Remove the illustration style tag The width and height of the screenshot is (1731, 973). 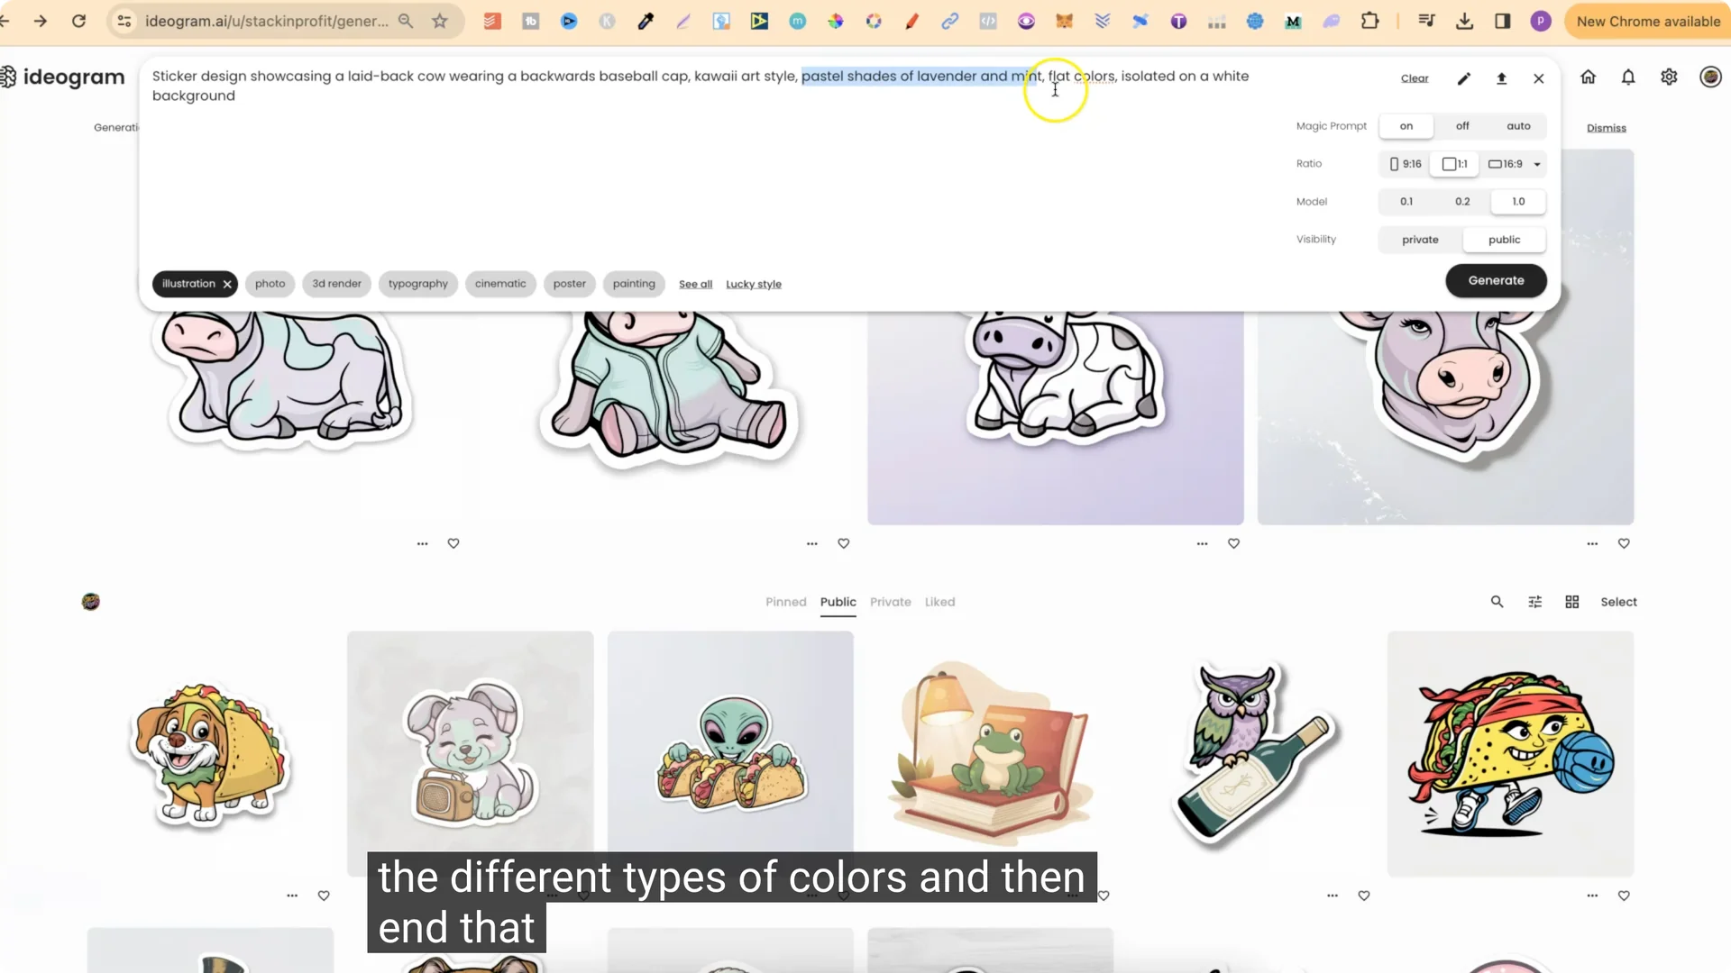[x=227, y=284]
